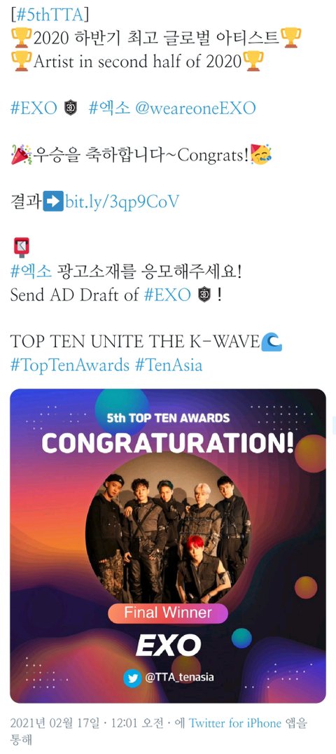Click the trophy emoji after 'half of 2020'
This screenshot has height=754, width=336.
pos(253,61)
